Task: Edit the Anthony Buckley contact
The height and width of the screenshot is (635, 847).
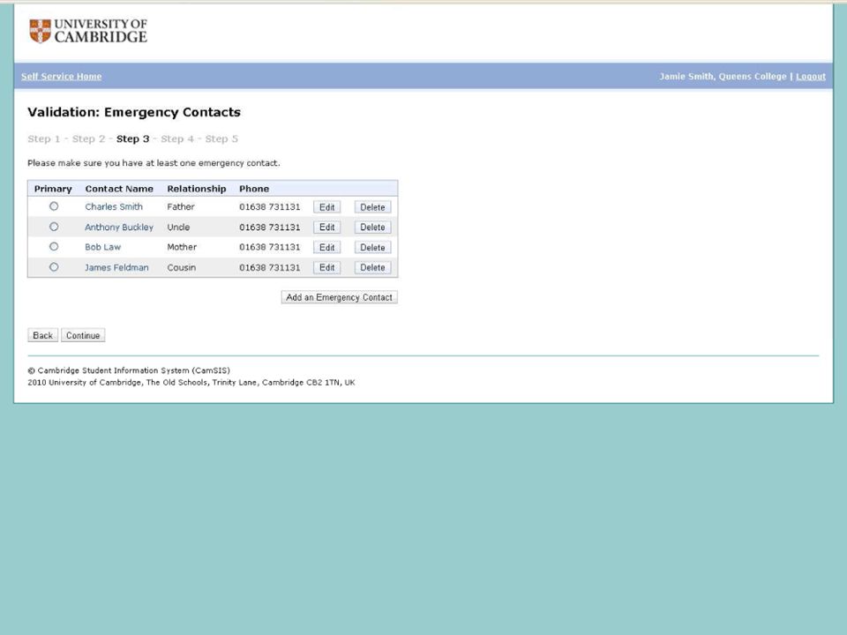Action: tap(326, 228)
